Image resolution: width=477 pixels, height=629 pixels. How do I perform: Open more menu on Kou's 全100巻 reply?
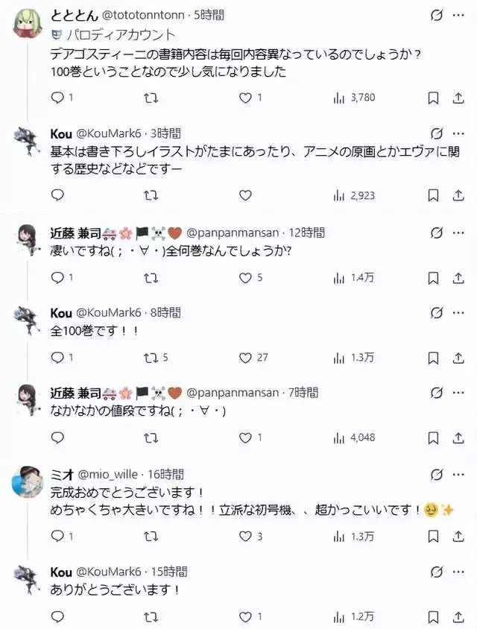click(x=457, y=313)
